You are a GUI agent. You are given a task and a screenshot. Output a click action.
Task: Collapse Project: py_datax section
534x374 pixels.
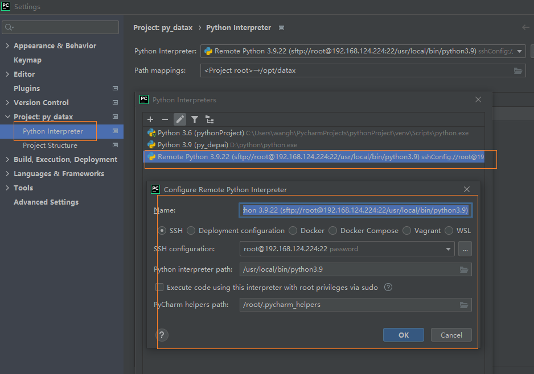[x=7, y=117]
